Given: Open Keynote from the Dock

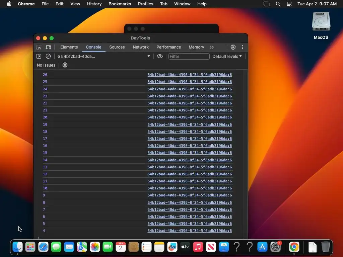Looking at the screenshot, I should pyautogui.click(x=224, y=247).
